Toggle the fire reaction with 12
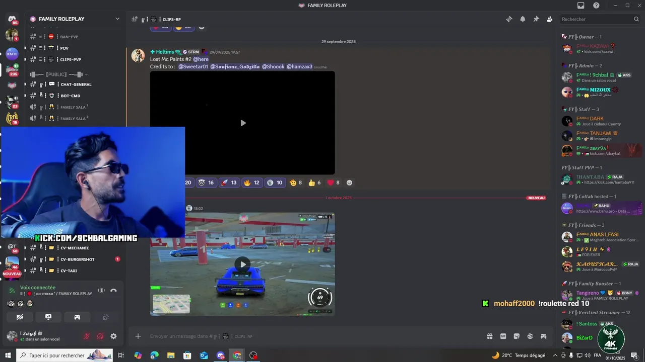The image size is (645, 362). pos(251,183)
